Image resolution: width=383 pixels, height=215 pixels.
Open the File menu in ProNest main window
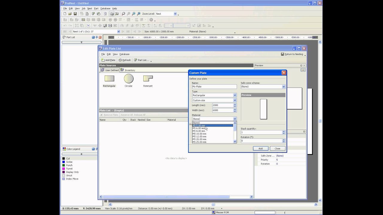click(x=65, y=9)
